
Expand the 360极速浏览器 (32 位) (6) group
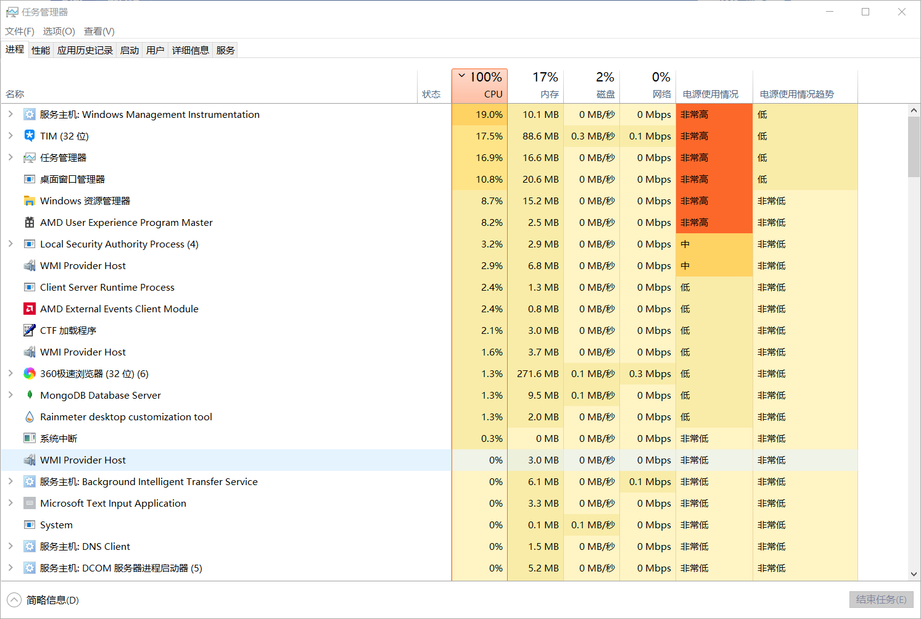pos(10,373)
